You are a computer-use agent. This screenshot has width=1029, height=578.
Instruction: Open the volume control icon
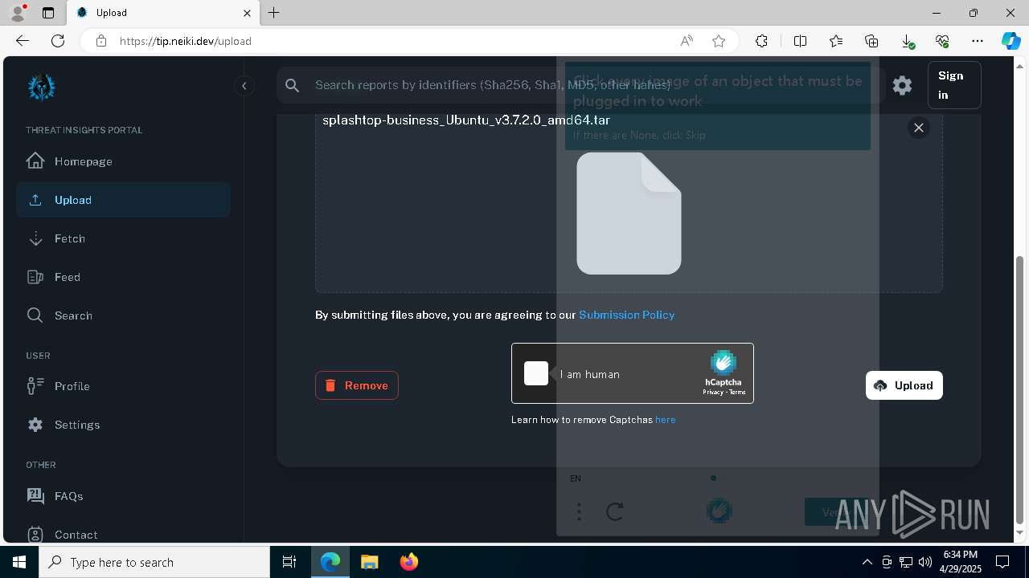(x=924, y=562)
